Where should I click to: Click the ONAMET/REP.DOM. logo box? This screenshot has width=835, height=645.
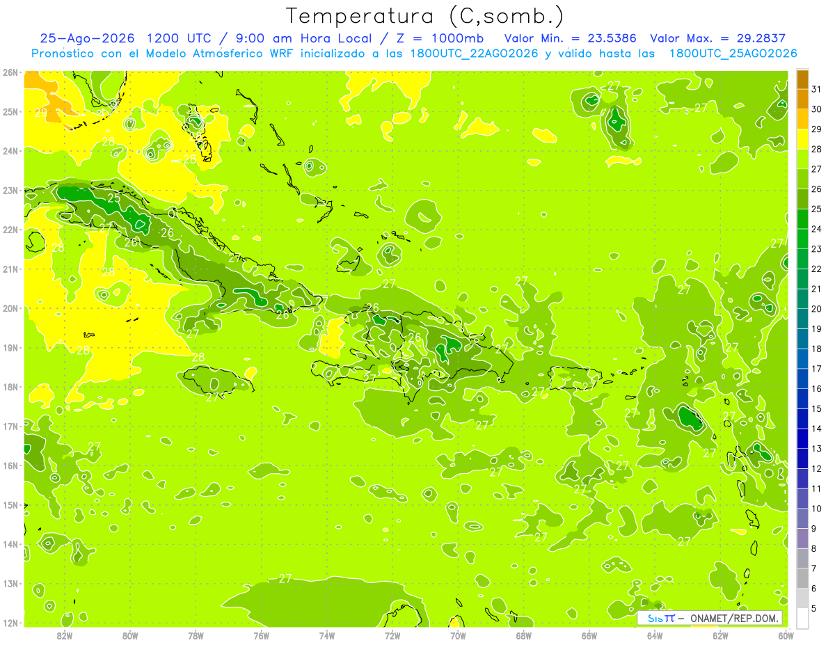coord(710,618)
